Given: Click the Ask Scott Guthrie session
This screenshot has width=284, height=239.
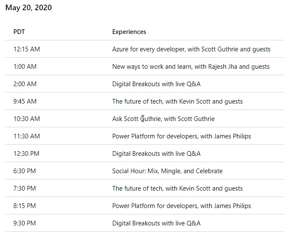Looking at the screenshot, I should point(163,118).
